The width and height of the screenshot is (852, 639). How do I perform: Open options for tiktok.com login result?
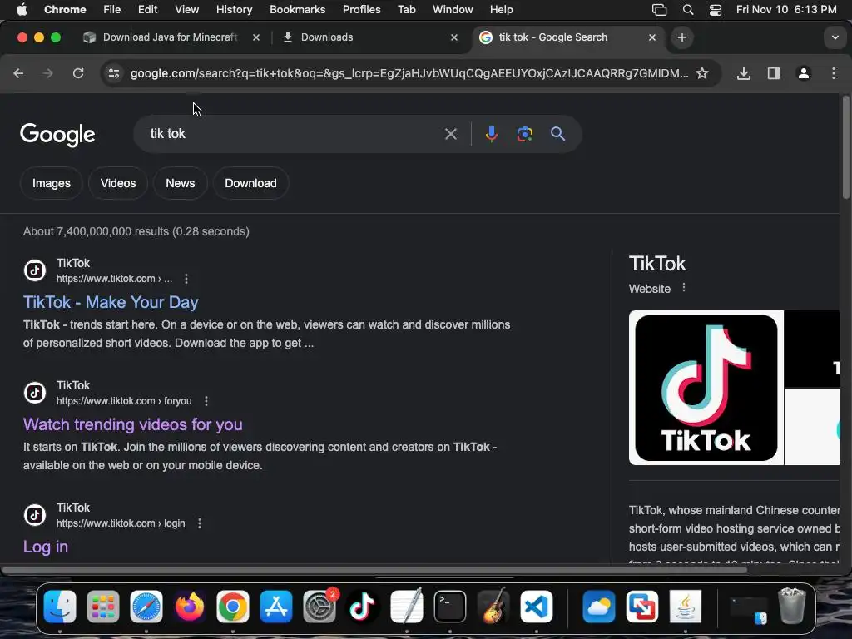coord(200,523)
